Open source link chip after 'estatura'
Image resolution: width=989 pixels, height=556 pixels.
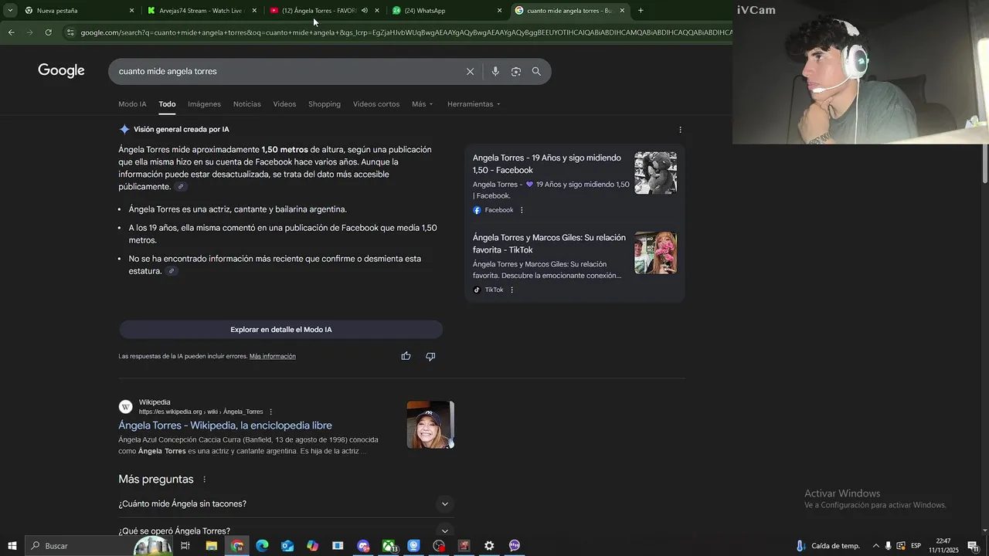pyautogui.click(x=172, y=271)
